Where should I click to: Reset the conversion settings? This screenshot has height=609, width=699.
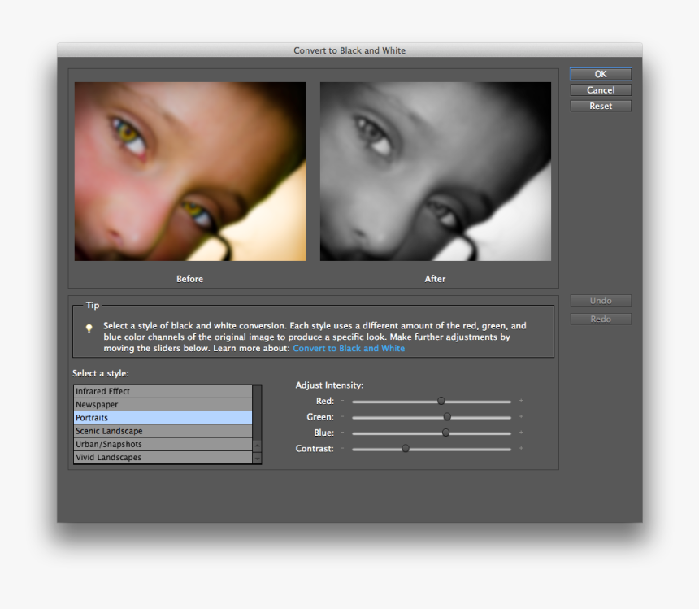tap(601, 106)
